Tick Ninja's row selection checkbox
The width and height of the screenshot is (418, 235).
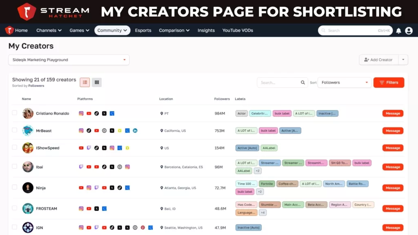pos(15,188)
